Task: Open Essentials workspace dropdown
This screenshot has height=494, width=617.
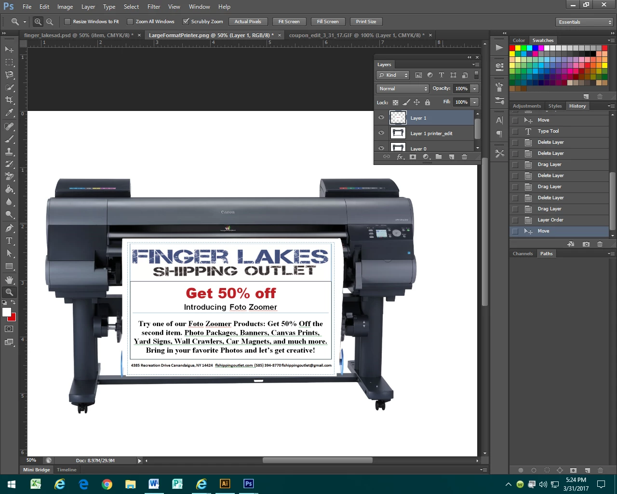Action: point(584,22)
